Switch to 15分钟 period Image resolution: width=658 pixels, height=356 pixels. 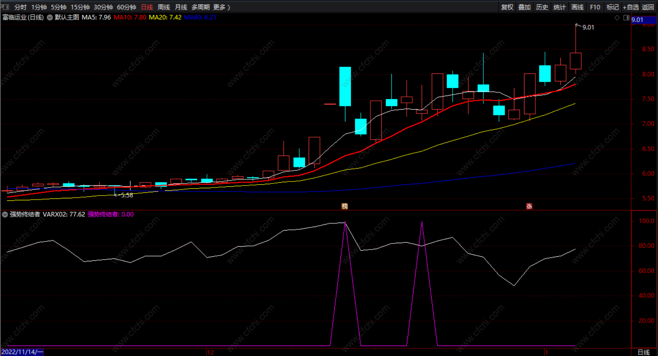coord(80,7)
